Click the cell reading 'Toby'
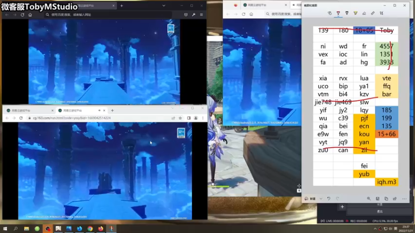Screen dimensions: 415x233 [x=386, y=31]
